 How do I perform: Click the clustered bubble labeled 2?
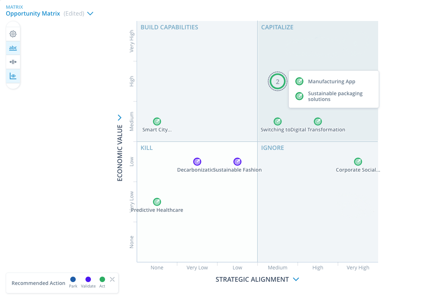(277, 81)
